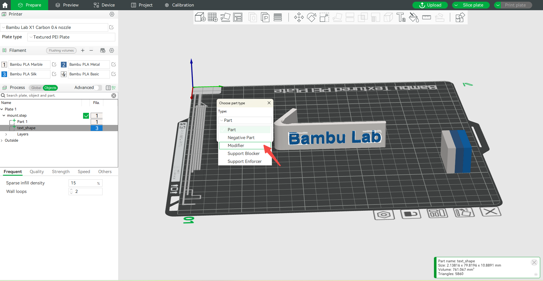Open the Plate type dropdown
This screenshot has width=543, height=281.
tap(71, 37)
